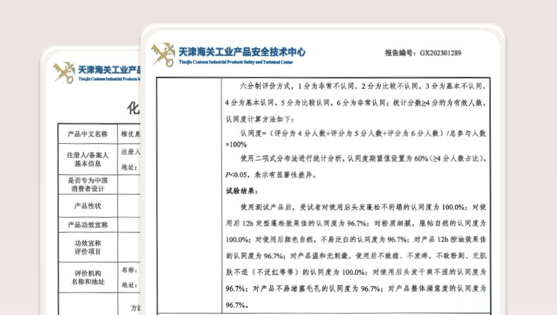Screen dimensions: 557x315
Task: Click the line starting 100.0%; 对使用后颜色自然
Action: 355,240
